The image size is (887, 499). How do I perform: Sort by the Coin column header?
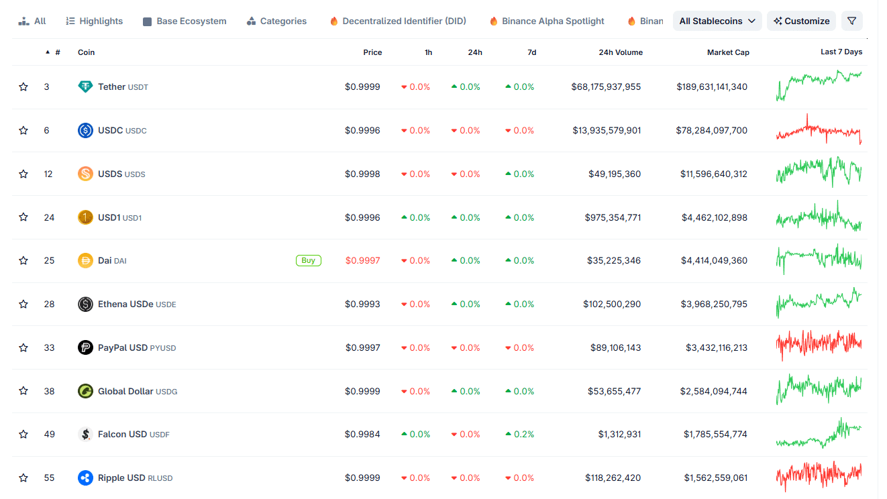[x=86, y=52]
